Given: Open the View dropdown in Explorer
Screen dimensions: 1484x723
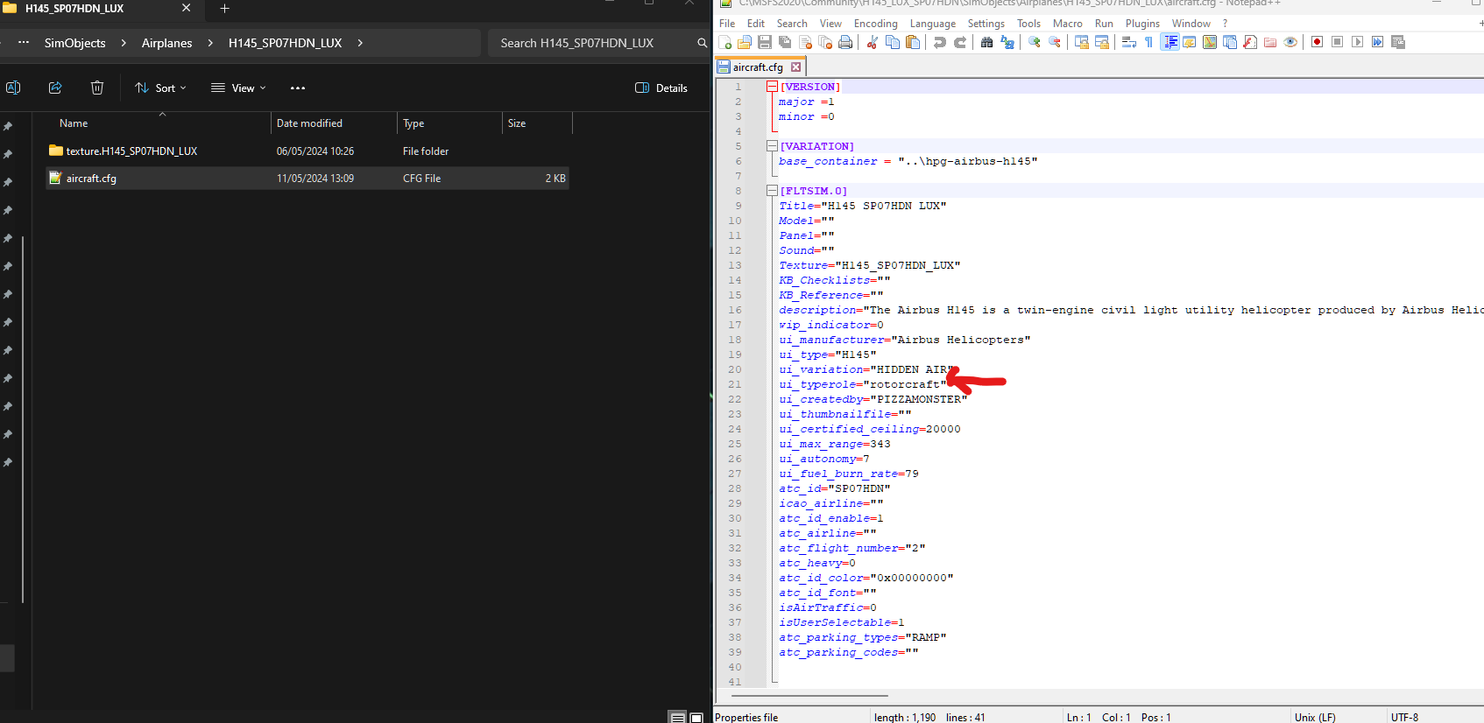Looking at the screenshot, I should [238, 88].
